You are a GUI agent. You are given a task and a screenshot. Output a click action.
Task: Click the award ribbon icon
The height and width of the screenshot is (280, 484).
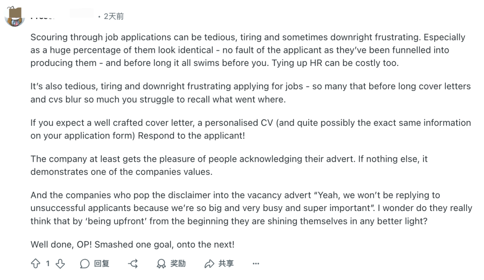click(161, 263)
